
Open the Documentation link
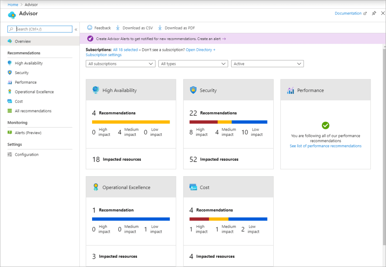point(348,13)
